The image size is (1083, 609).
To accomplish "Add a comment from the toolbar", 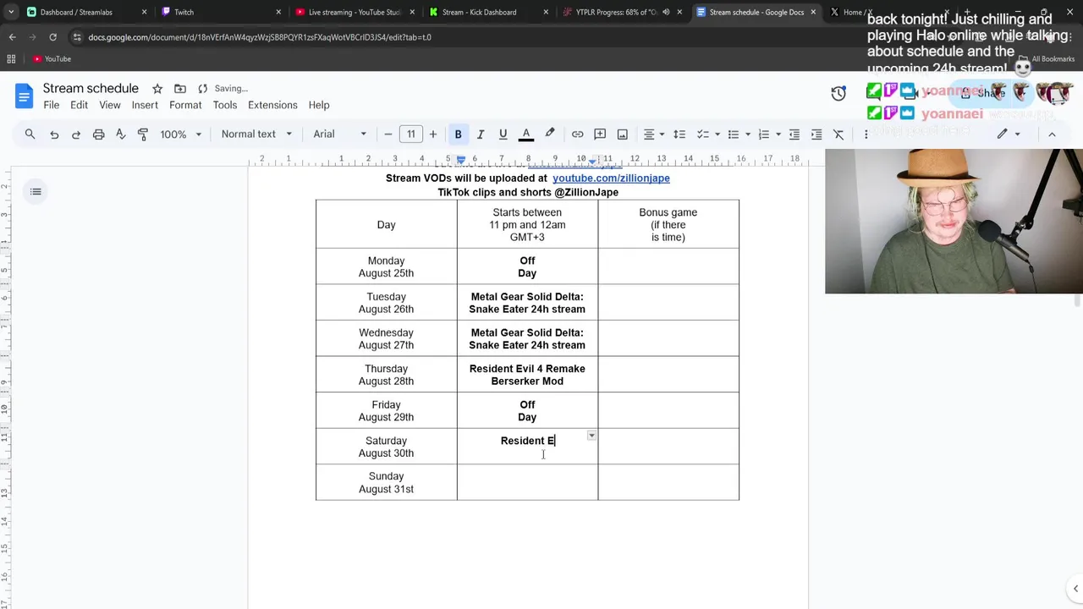I will (x=600, y=134).
